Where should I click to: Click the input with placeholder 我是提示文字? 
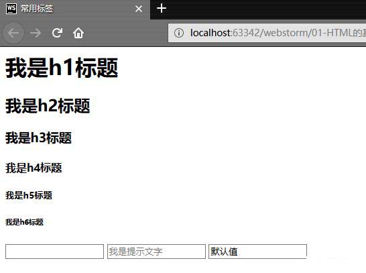coord(156,252)
